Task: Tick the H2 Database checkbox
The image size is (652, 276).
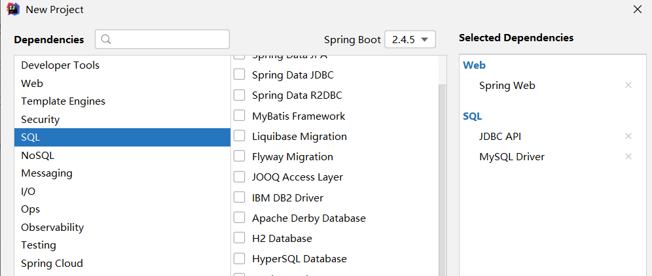Action: tap(240, 238)
